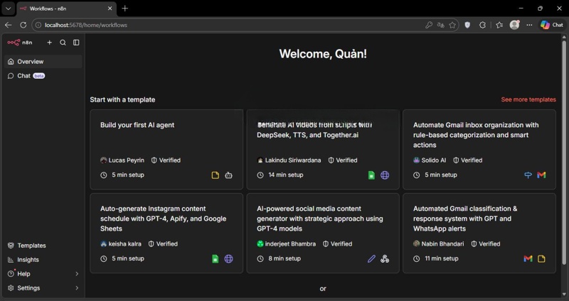Screen dimensions: 569x301
Task: Open Auto-generate Instagram content schedule template
Action: coord(166,233)
